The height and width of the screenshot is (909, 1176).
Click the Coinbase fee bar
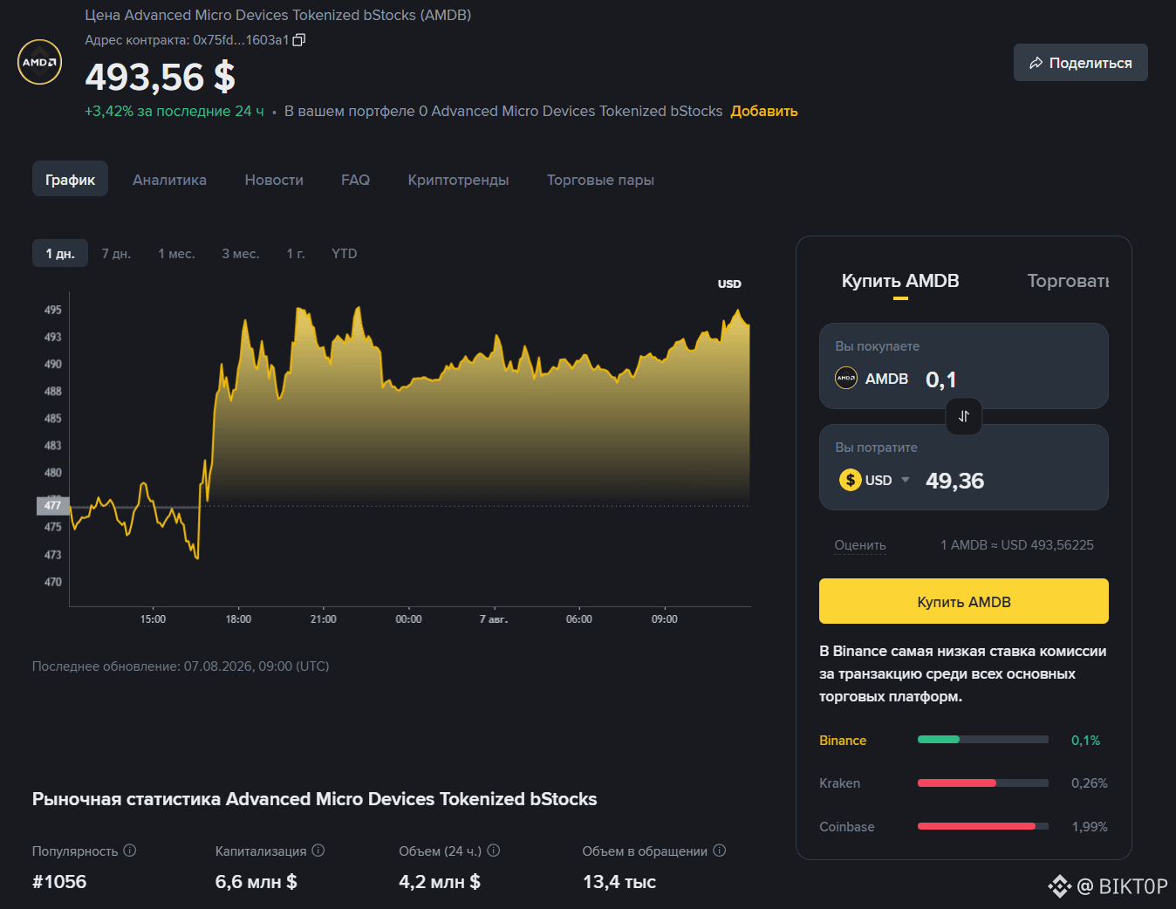point(983,826)
